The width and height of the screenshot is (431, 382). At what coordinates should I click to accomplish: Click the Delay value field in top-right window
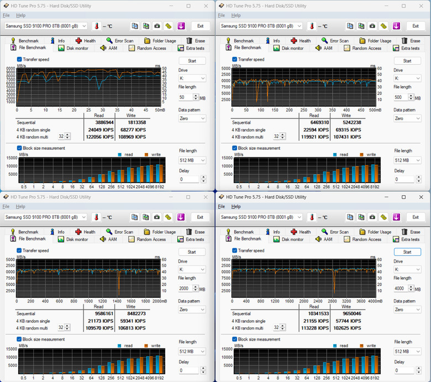point(404,179)
